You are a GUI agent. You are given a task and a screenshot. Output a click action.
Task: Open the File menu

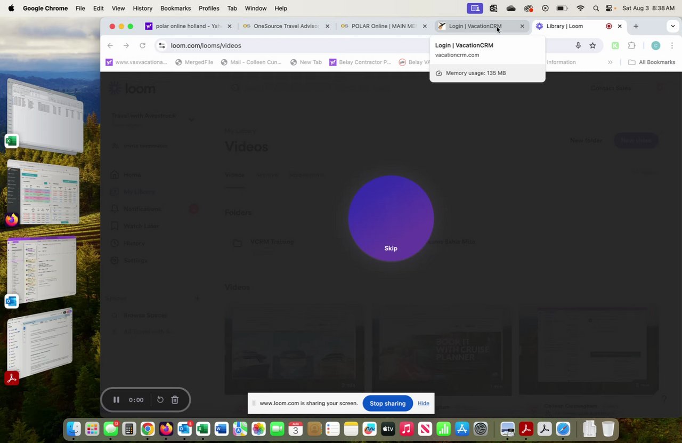(80, 9)
